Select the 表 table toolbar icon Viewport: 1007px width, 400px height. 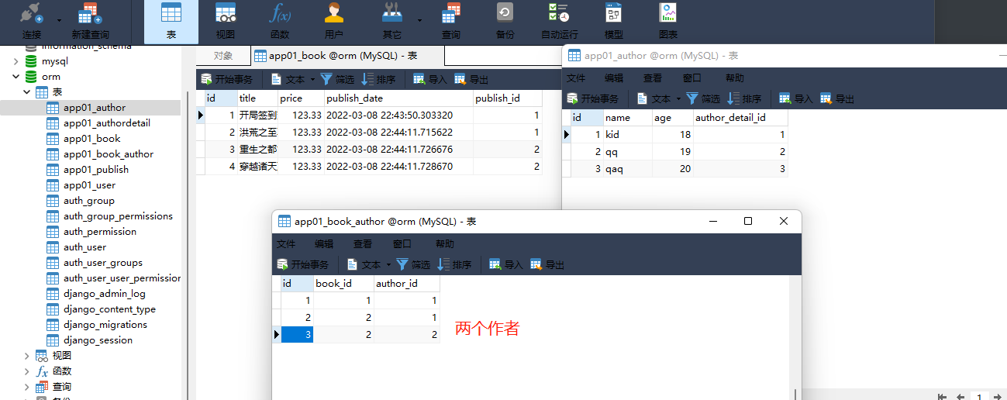pos(171,22)
